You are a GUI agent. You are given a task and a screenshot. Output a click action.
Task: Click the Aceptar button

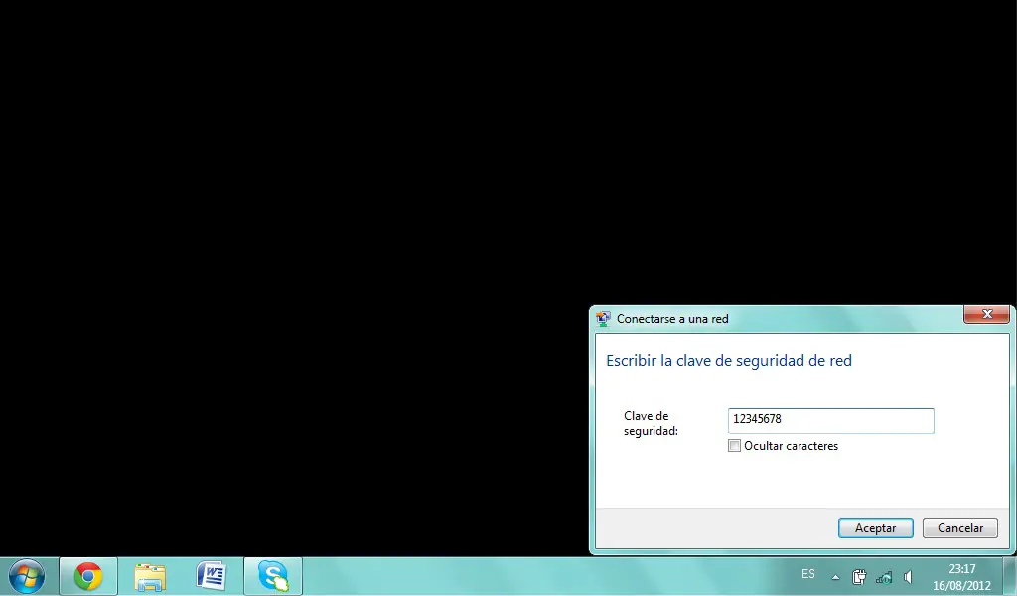coord(876,527)
